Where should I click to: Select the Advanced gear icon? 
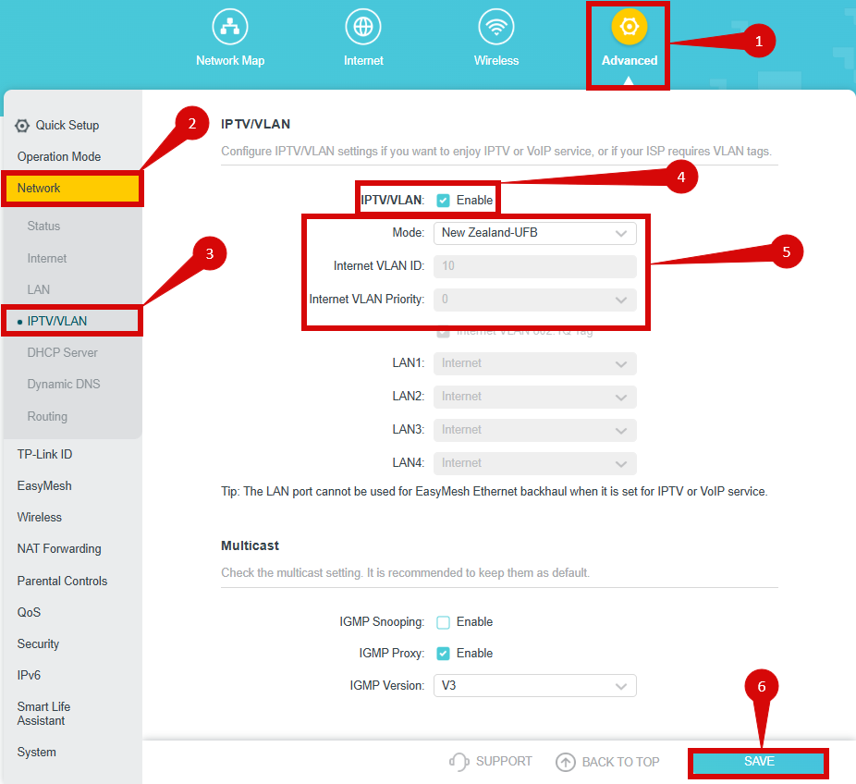[630, 26]
